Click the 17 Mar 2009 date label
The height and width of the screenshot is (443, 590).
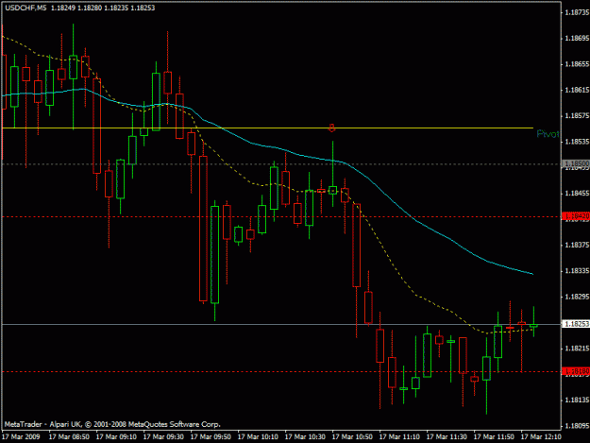click(21, 437)
